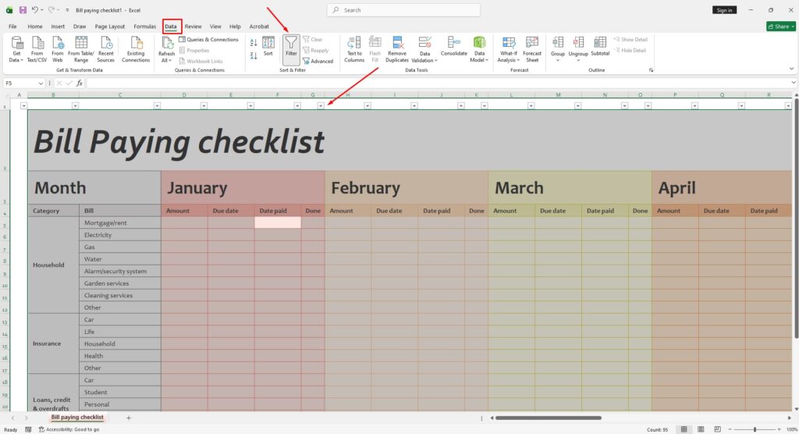Click Remove Duplicates
The height and width of the screenshot is (434, 799).
(397, 49)
